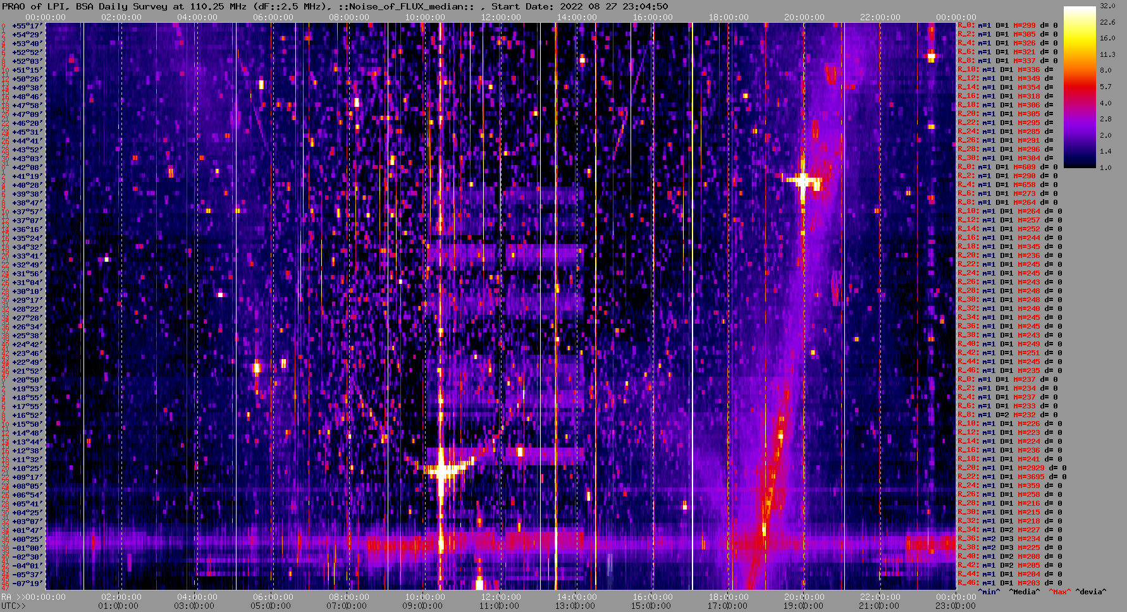Click the UTC tick label '13:00:00'
1127x612 pixels.
point(574,606)
